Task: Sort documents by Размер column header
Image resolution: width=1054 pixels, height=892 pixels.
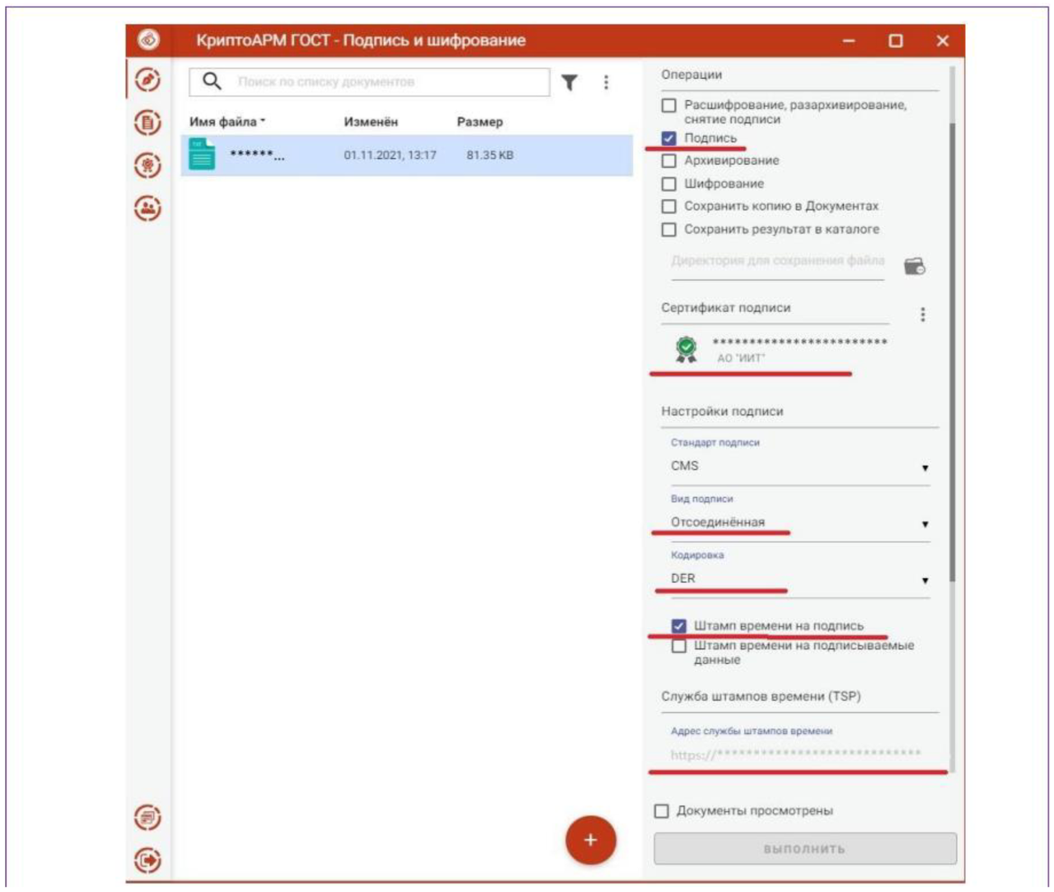Action: (x=479, y=122)
